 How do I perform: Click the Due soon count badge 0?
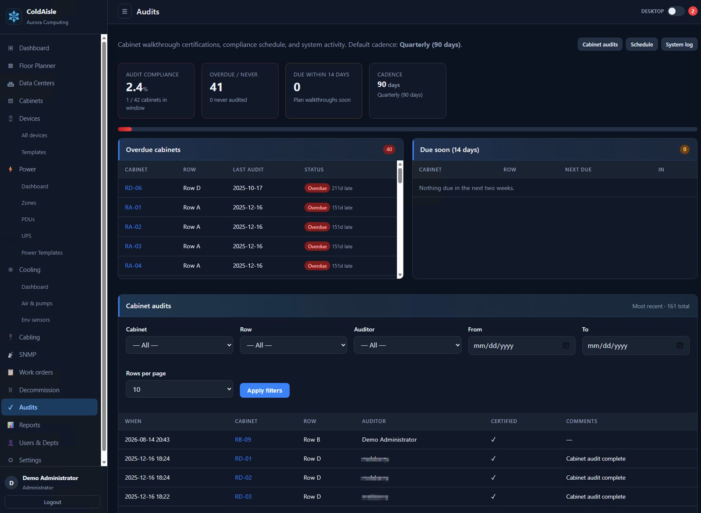click(x=684, y=149)
